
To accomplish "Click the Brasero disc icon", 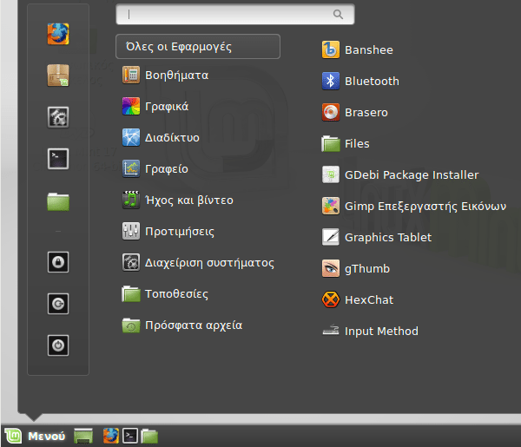I will point(331,112).
